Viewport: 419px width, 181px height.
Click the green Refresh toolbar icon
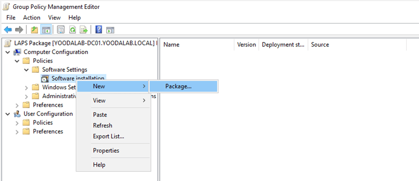[x=73, y=30]
